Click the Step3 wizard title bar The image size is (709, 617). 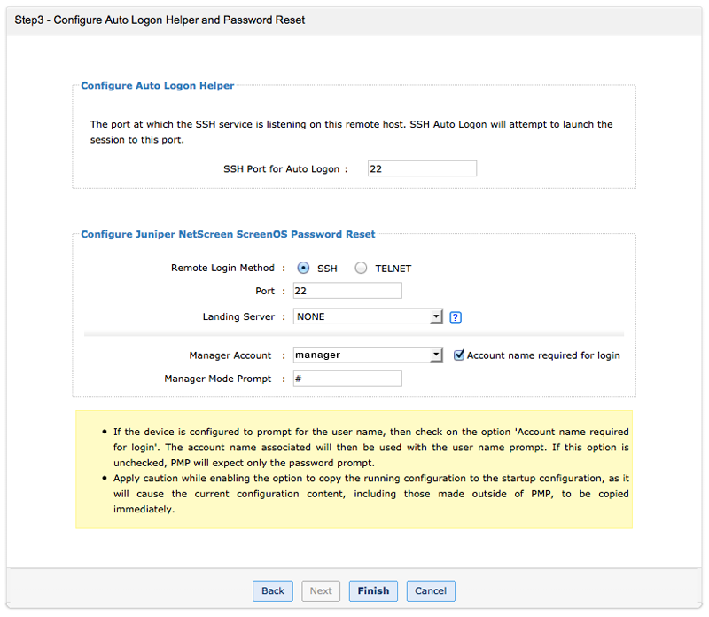(160, 20)
